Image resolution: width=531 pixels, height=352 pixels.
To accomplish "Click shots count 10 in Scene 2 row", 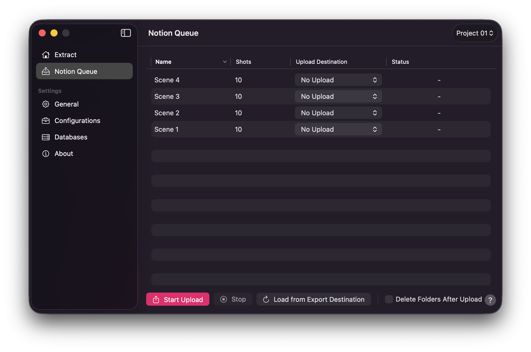I will (238, 113).
